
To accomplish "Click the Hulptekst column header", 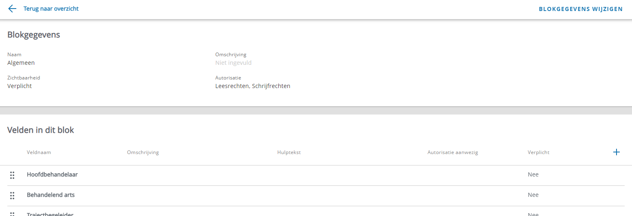I will (288, 152).
